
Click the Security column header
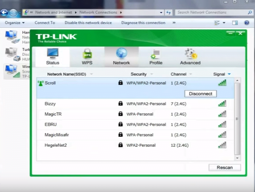pyautogui.click(x=139, y=74)
